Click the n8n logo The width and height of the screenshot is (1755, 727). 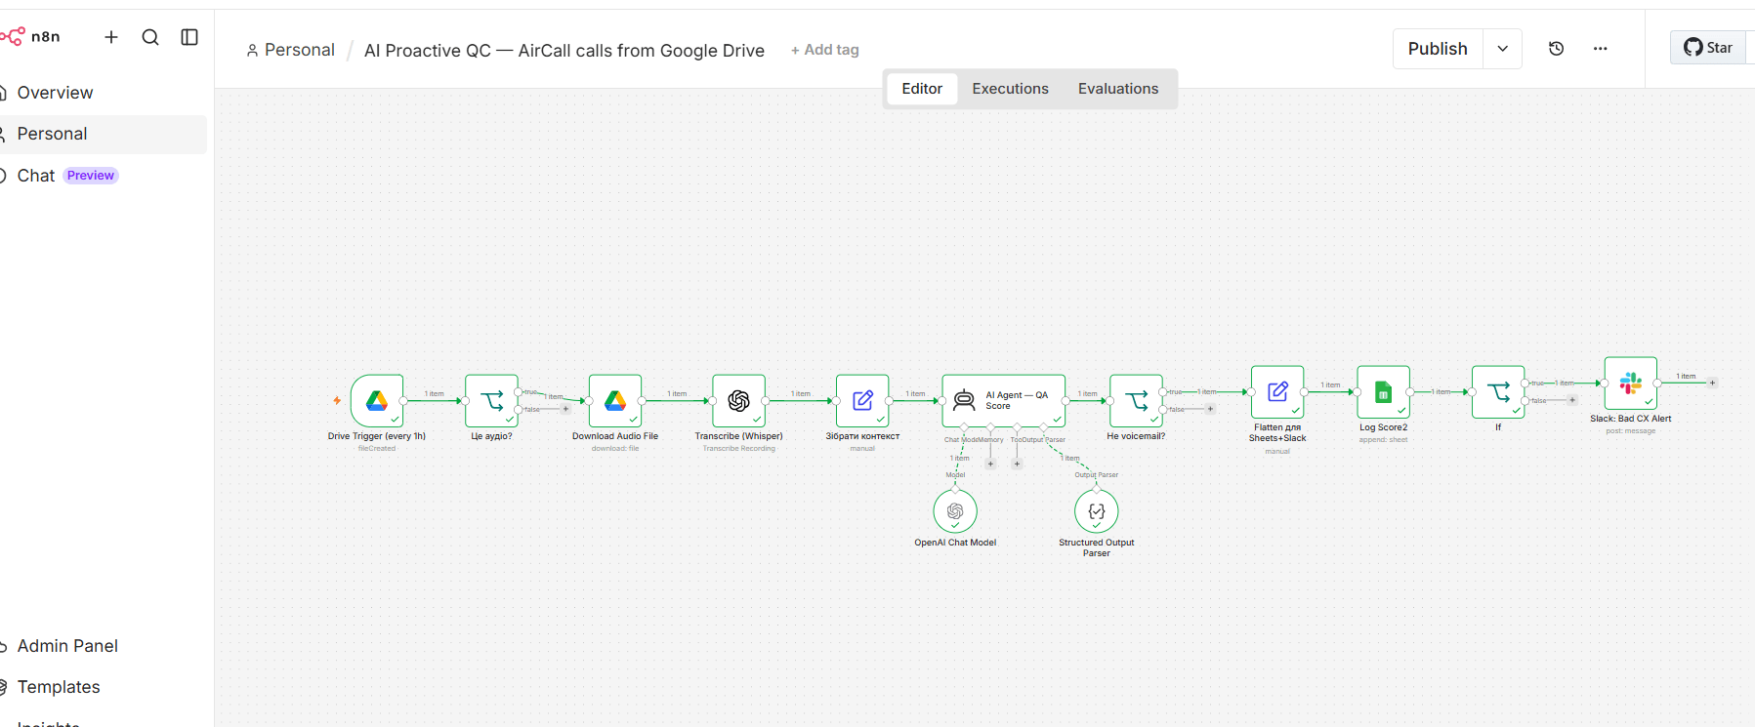(30, 37)
